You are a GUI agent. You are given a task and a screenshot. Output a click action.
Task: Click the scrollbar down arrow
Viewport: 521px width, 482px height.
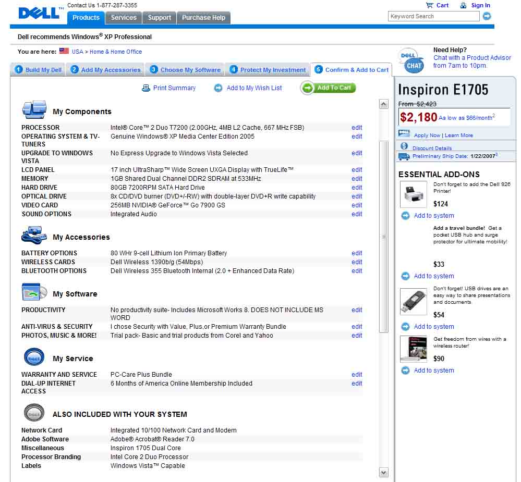pos(383,473)
